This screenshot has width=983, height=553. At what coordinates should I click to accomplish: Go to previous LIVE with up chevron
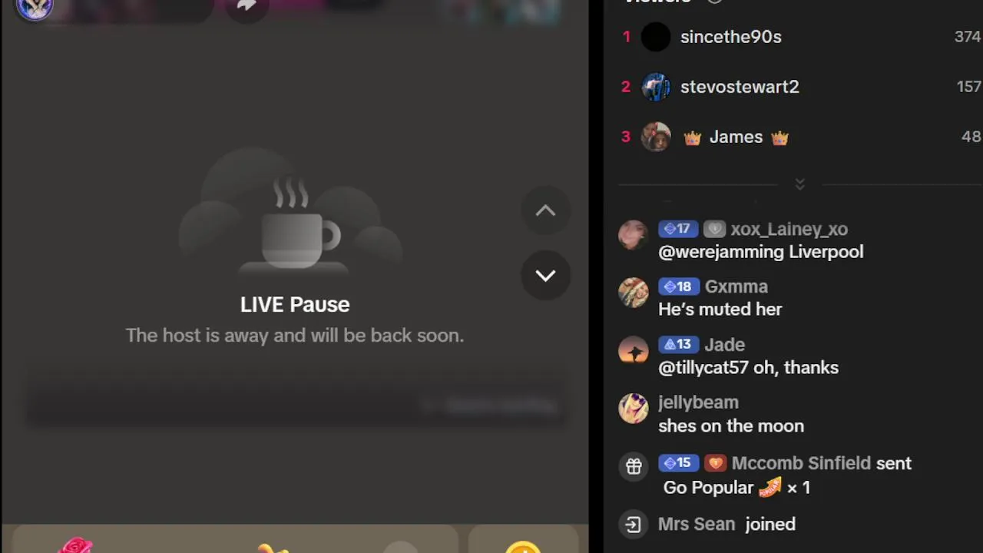[x=545, y=210]
